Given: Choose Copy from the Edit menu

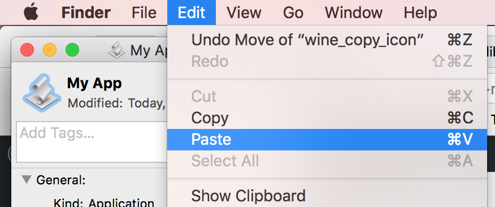Looking at the screenshot, I should (327, 118).
